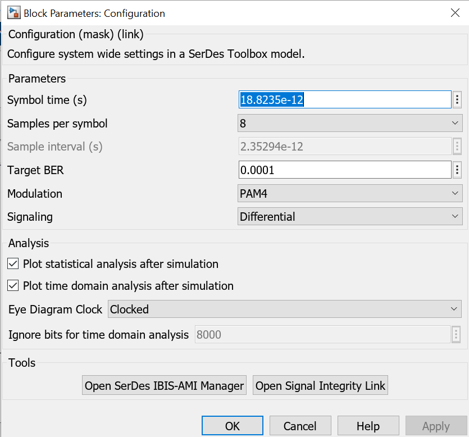The image size is (469, 437).
Task: Click the Apply button
Action: (x=436, y=426)
